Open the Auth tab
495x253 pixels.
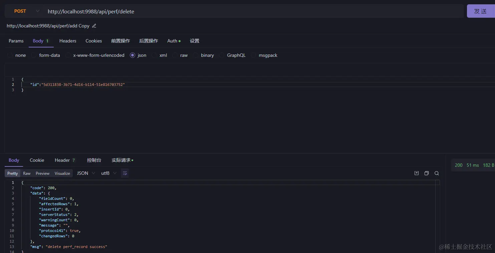coord(174,41)
